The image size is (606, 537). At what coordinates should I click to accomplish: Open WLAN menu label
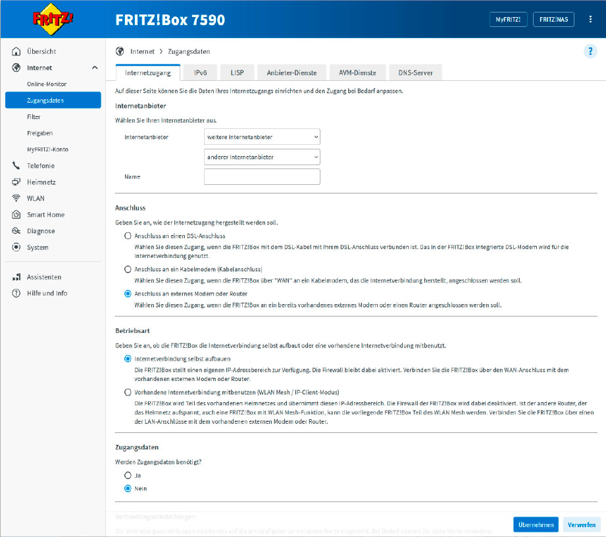[x=36, y=198]
